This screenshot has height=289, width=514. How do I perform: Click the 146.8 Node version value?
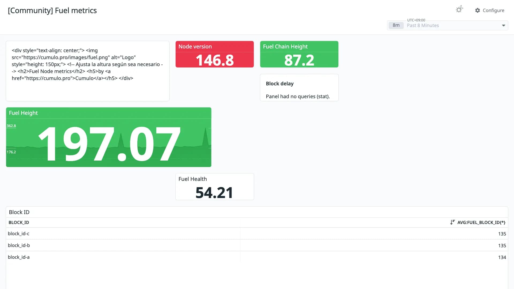[215, 60]
